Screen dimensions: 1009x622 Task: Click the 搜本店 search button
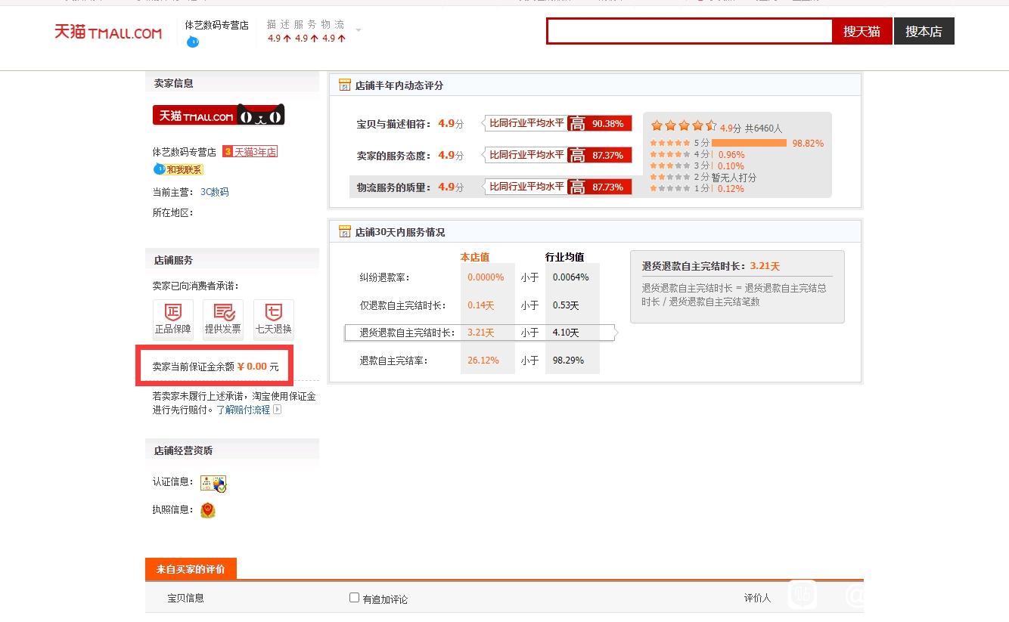(x=924, y=31)
